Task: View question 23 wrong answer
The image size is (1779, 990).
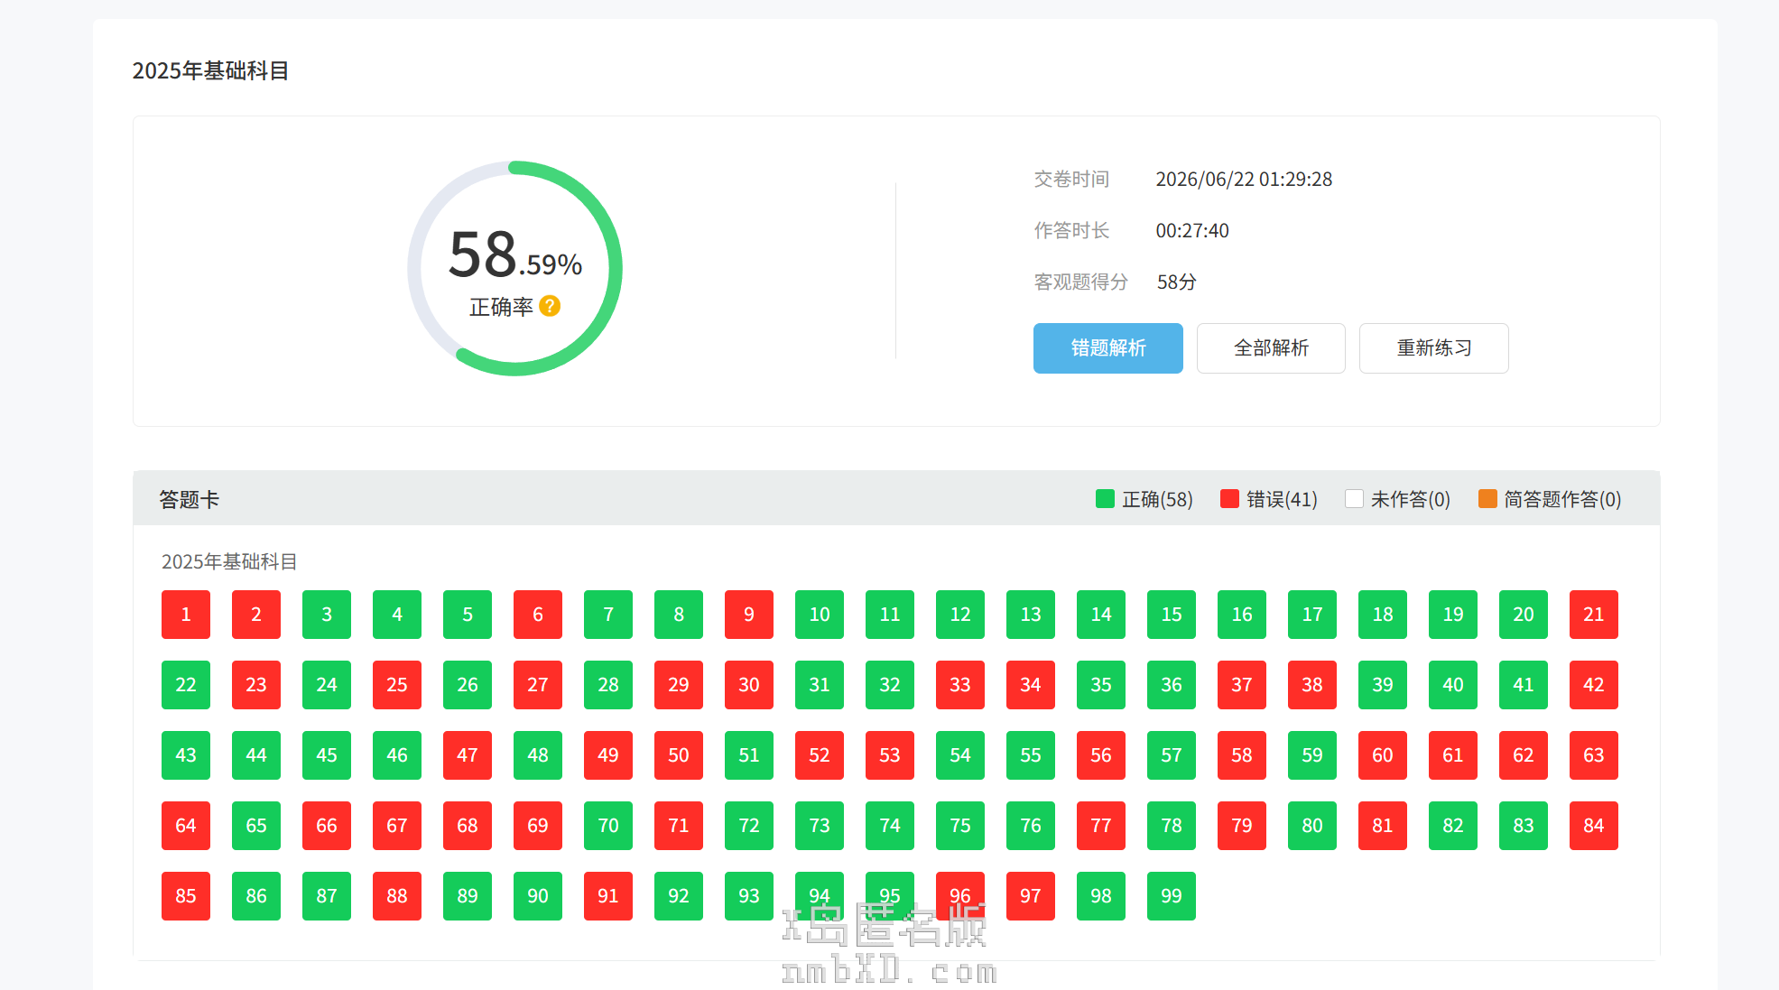Action: coord(256,685)
